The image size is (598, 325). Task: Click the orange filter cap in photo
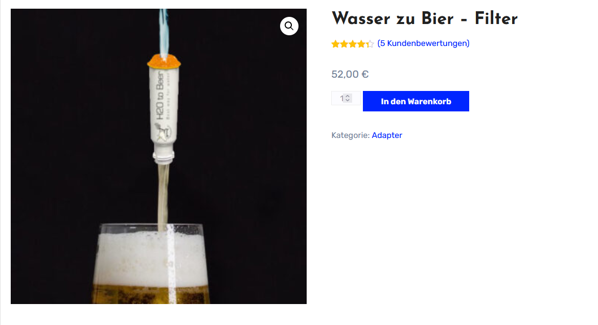click(164, 61)
